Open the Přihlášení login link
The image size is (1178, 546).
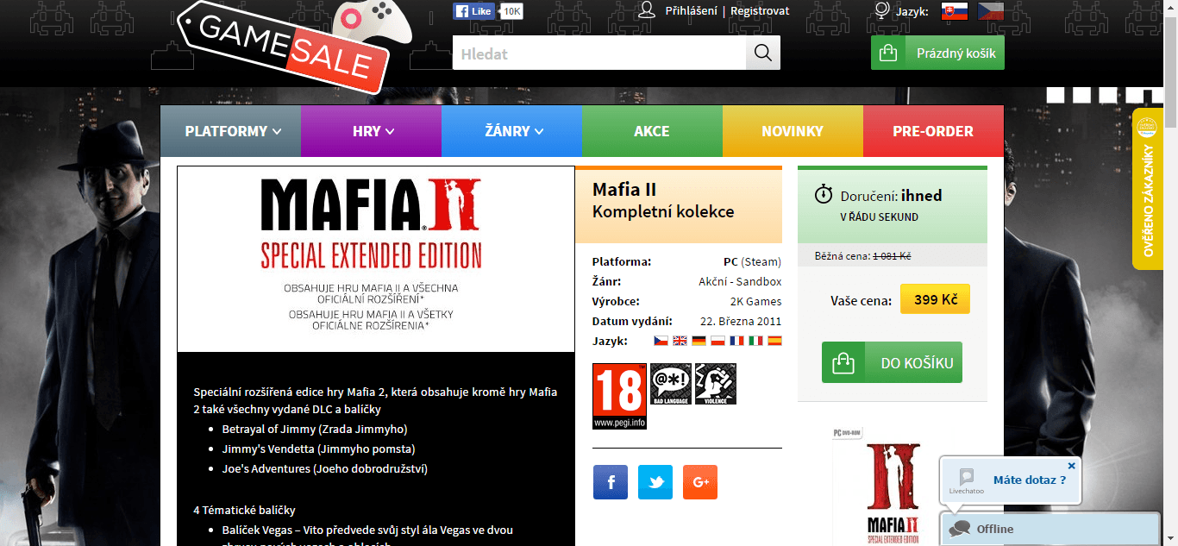tap(691, 11)
